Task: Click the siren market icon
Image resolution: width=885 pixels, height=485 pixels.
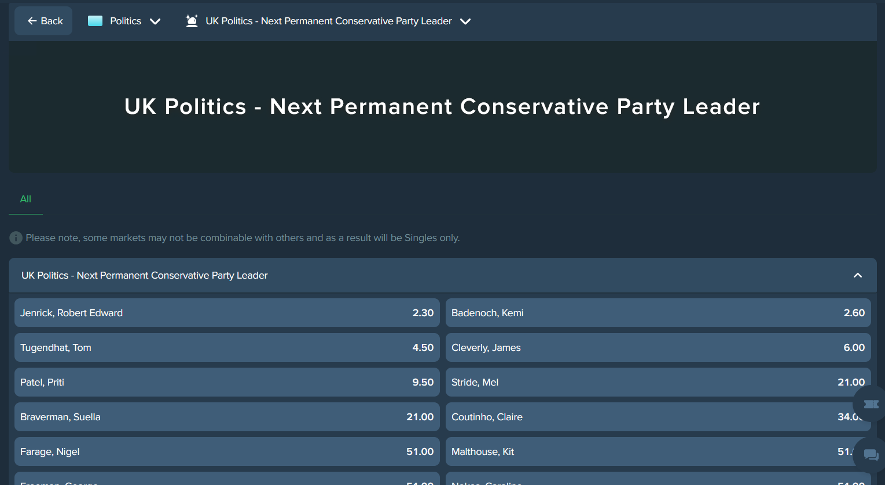Action: [192, 21]
